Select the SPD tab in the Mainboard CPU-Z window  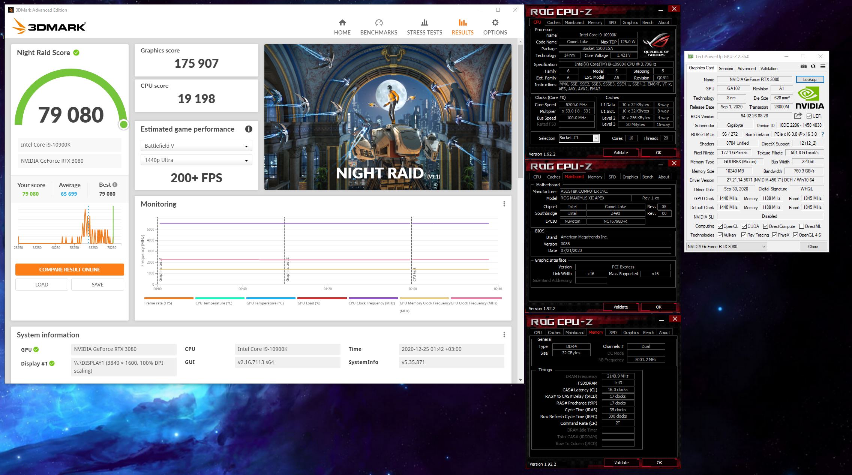pyautogui.click(x=612, y=177)
